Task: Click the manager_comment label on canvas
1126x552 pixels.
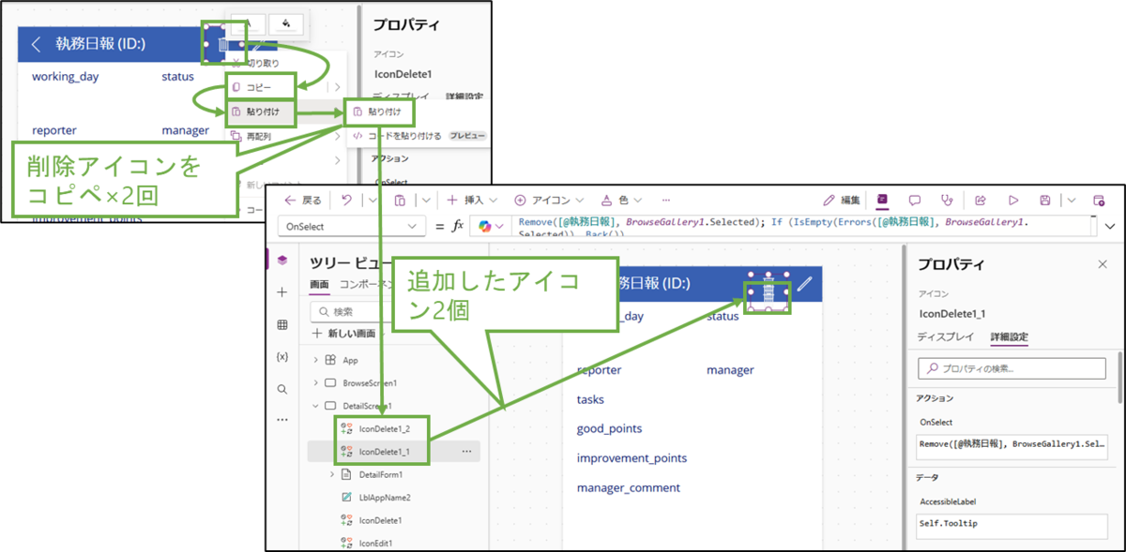Action: point(628,487)
